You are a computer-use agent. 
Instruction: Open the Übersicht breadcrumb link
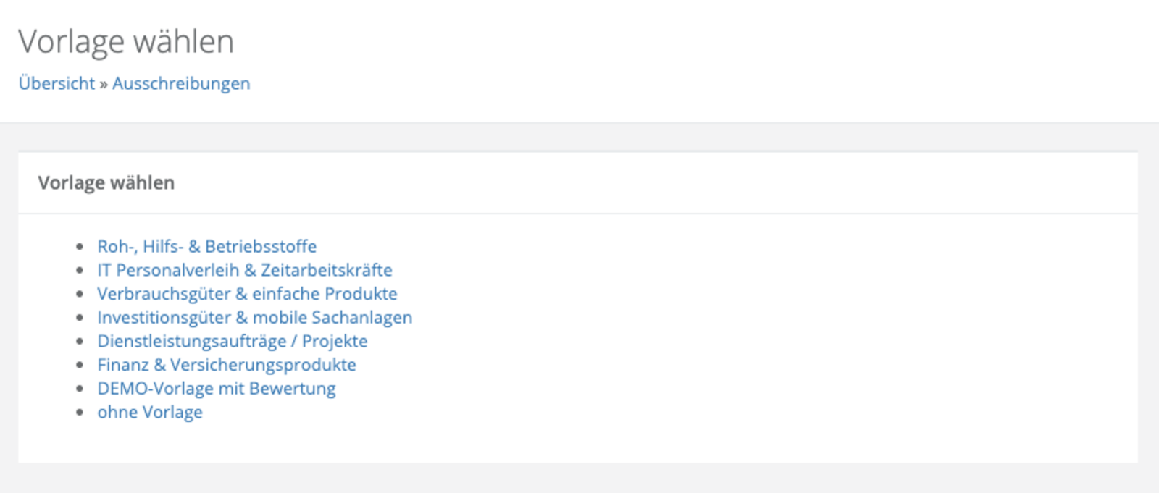tap(57, 83)
